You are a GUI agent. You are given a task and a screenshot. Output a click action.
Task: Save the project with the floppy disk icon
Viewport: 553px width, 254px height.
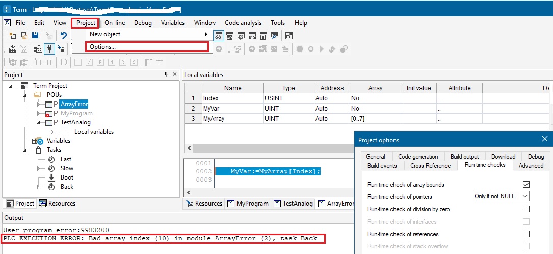coord(35,35)
